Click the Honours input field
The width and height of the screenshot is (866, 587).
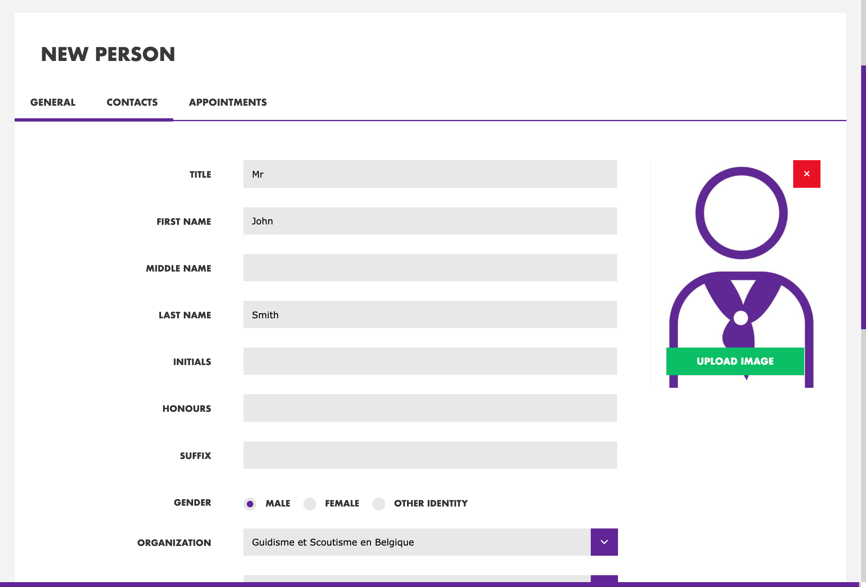(x=430, y=408)
